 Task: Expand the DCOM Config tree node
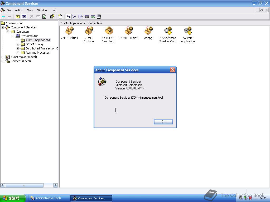pyautogui.click(x=18, y=44)
